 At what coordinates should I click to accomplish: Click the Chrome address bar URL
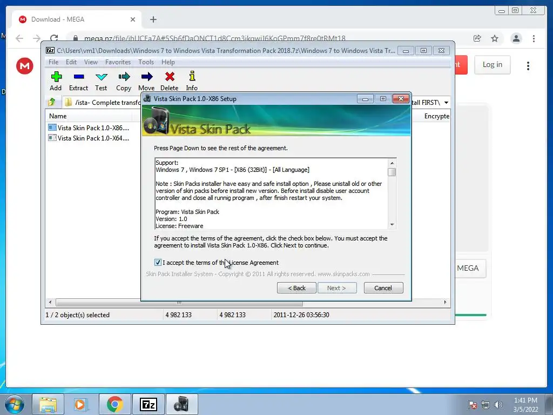[215, 38]
